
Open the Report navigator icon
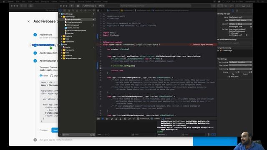[93, 10]
